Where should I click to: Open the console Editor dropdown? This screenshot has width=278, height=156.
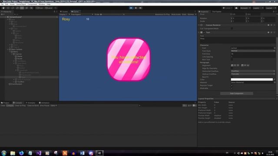click(54, 106)
